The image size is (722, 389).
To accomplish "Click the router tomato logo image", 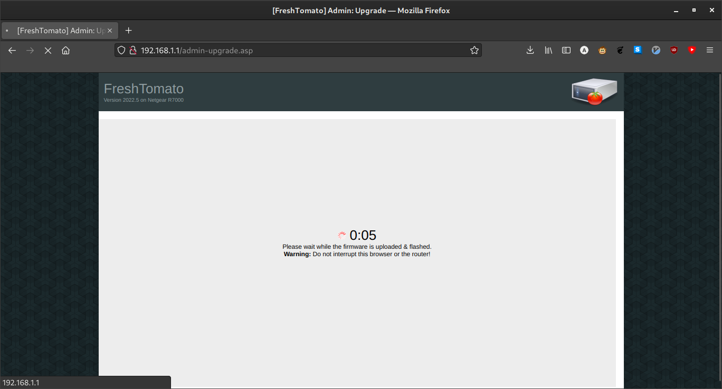I will tap(594, 92).
